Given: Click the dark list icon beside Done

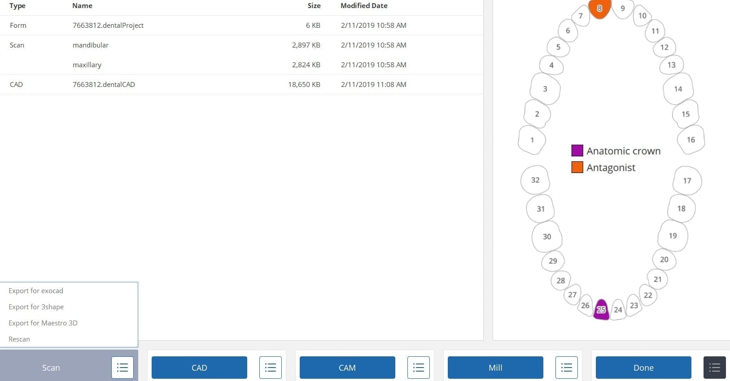Looking at the screenshot, I should click(x=714, y=368).
